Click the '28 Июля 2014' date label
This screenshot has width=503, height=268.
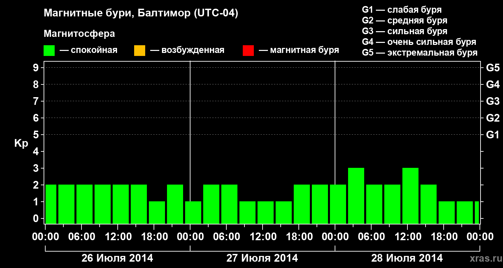tap(407, 258)
